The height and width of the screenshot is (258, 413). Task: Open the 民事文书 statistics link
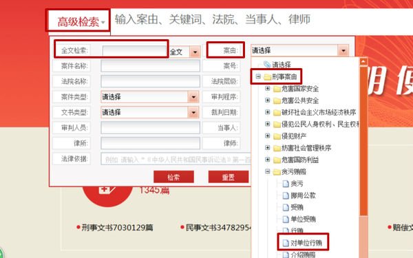(x=218, y=228)
